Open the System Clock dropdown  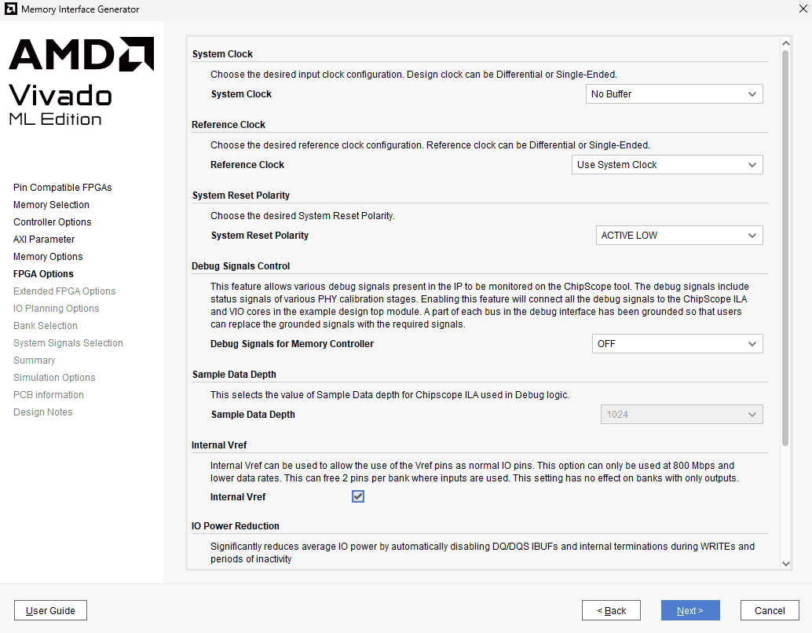675,94
